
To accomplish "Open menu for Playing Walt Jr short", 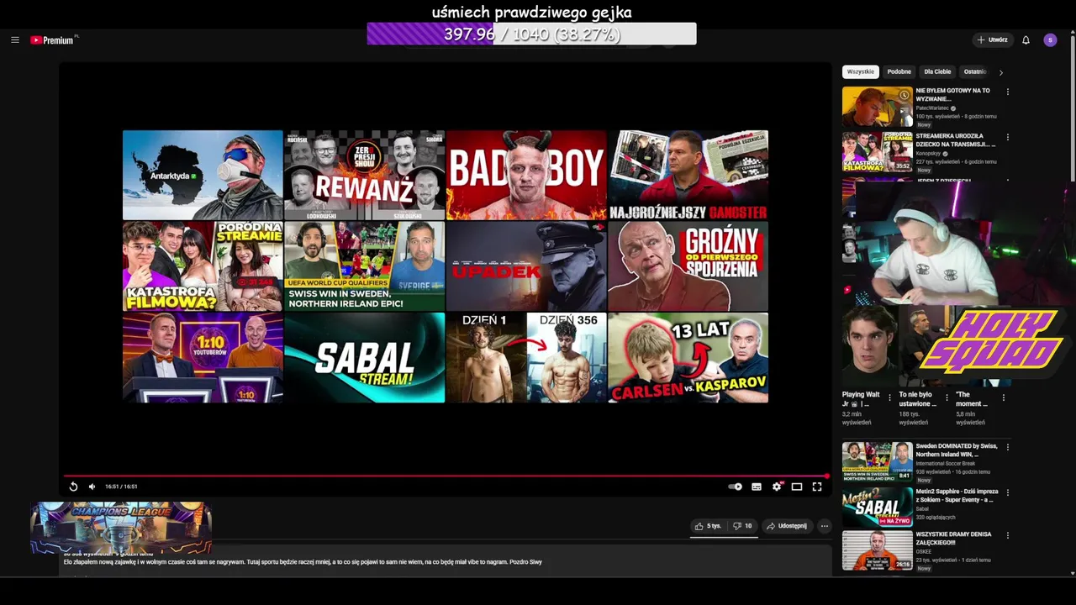I will (x=890, y=397).
